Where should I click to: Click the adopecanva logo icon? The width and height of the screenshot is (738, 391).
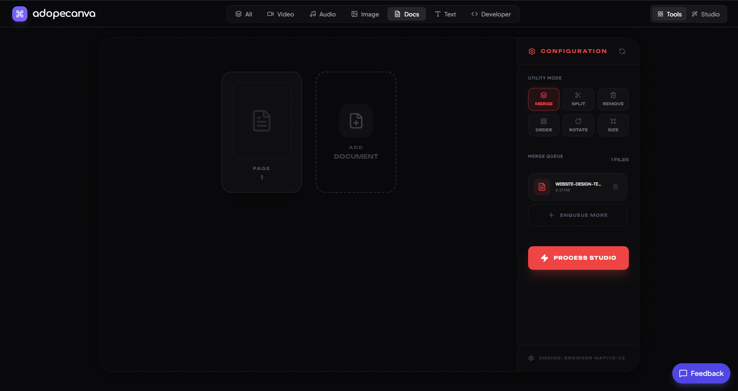click(x=19, y=14)
